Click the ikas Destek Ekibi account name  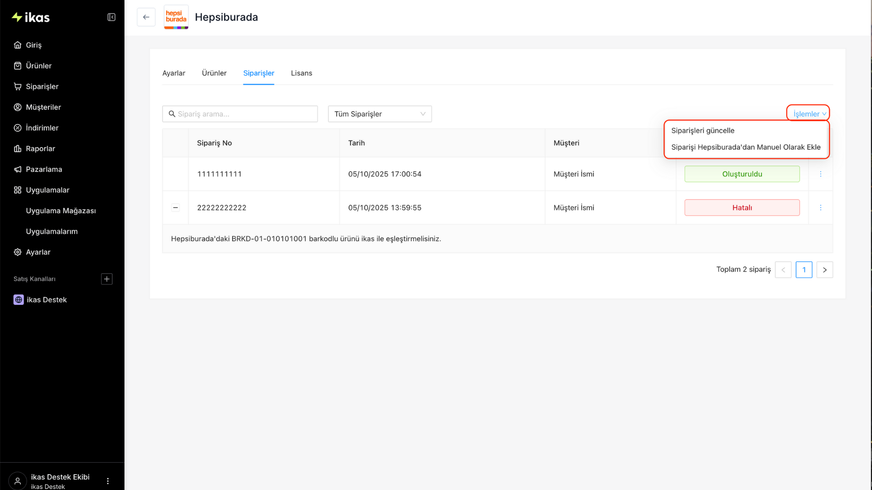click(x=60, y=477)
